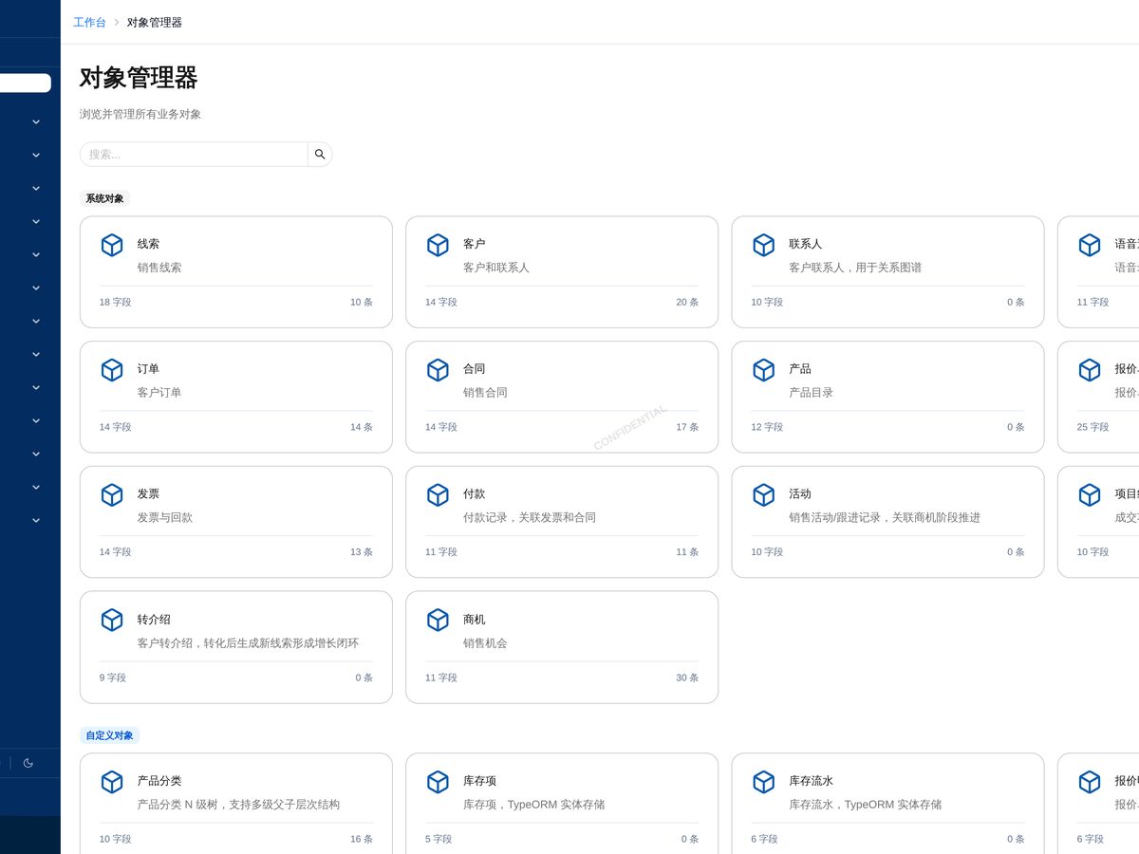Click the 30 条 record count on 商机
This screenshot has width=1139, height=854.
(x=687, y=678)
